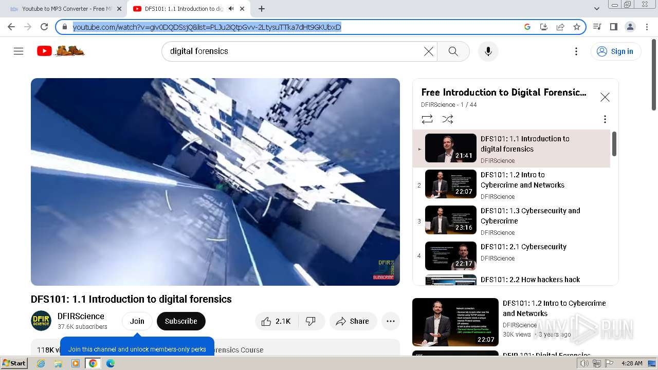Click the Google icon in address bar
658x370 pixels.
click(x=527, y=27)
